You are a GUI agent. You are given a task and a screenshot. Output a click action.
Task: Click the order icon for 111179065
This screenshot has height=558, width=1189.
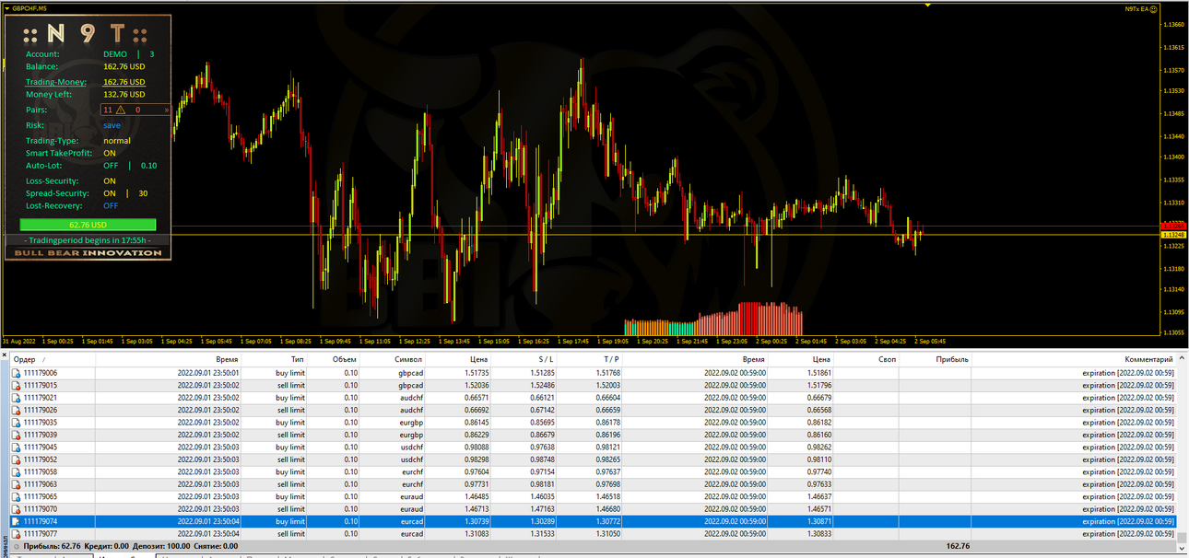pos(16,496)
